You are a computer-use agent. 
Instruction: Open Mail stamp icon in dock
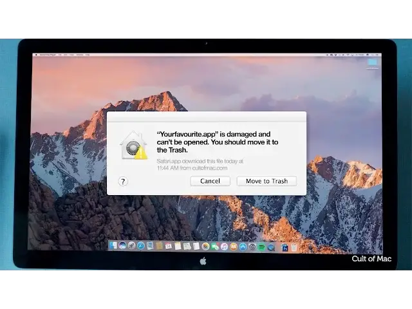coord(150,246)
